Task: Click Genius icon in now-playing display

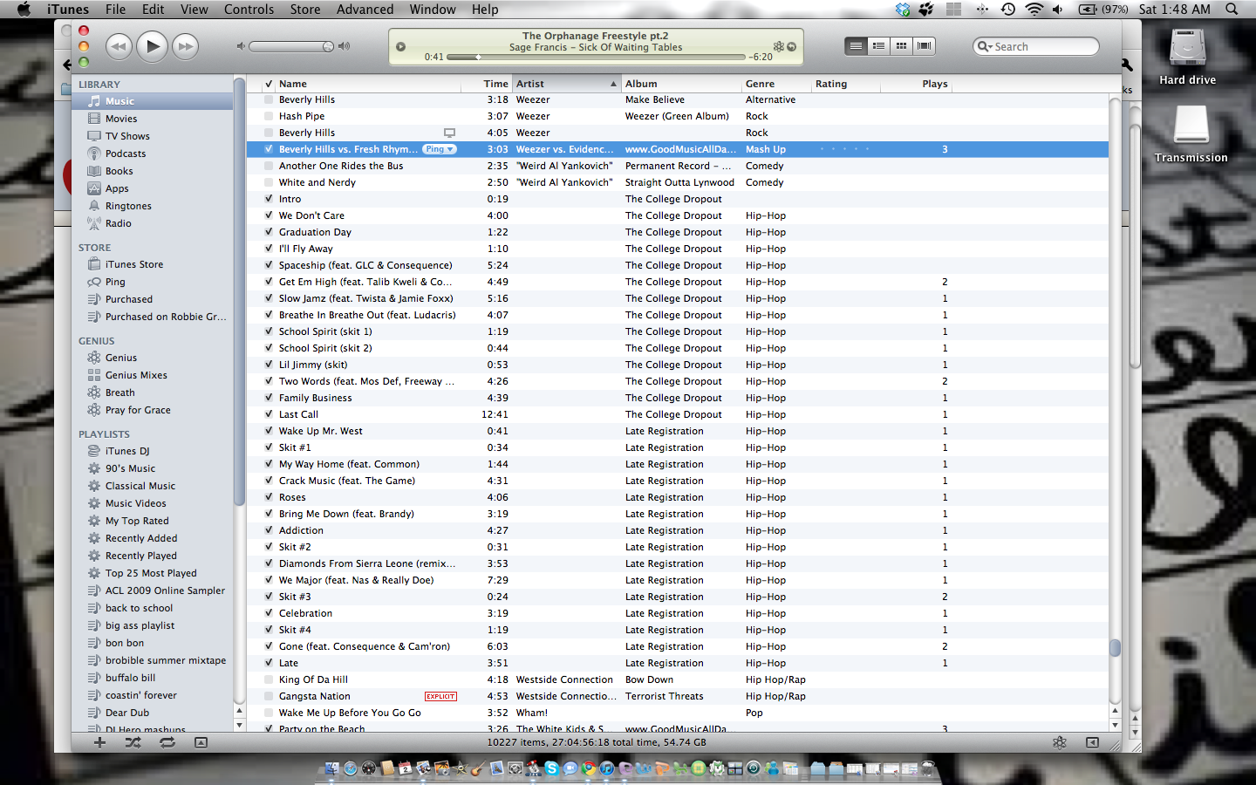Action: pos(778,47)
